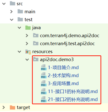Image resolution: width=108 pixels, height=112 pixels.
Task: Click the MD icon of 11-接口1的补充说明.md
Action: pos(44,91)
